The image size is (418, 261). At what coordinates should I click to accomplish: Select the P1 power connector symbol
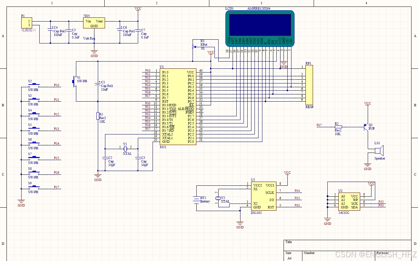[x=27, y=23]
